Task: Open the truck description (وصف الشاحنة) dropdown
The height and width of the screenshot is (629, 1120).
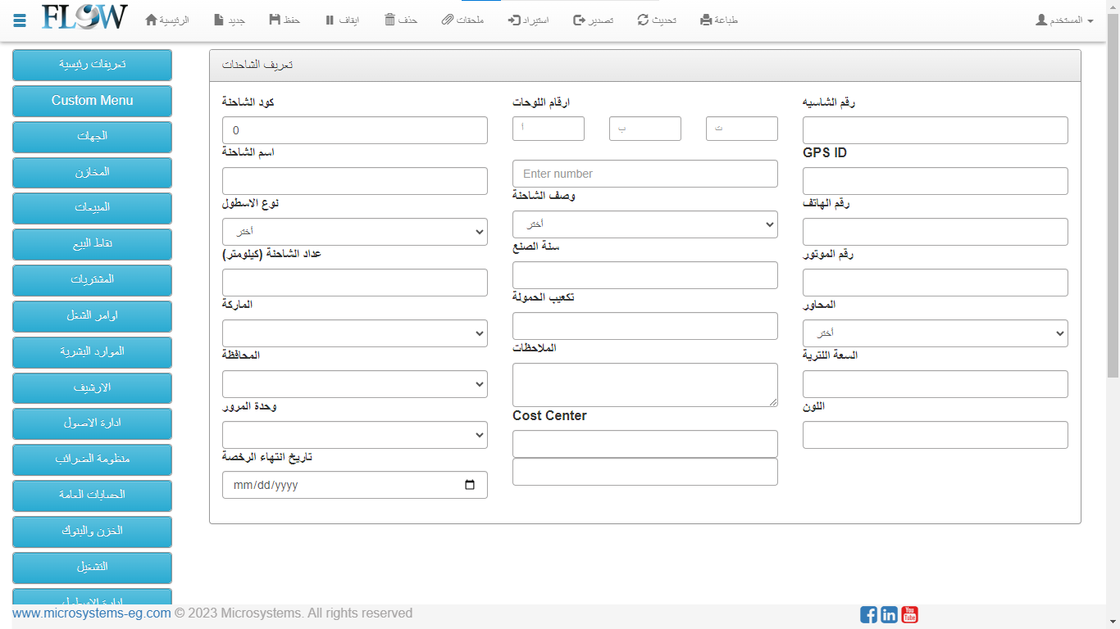Action: 644,224
